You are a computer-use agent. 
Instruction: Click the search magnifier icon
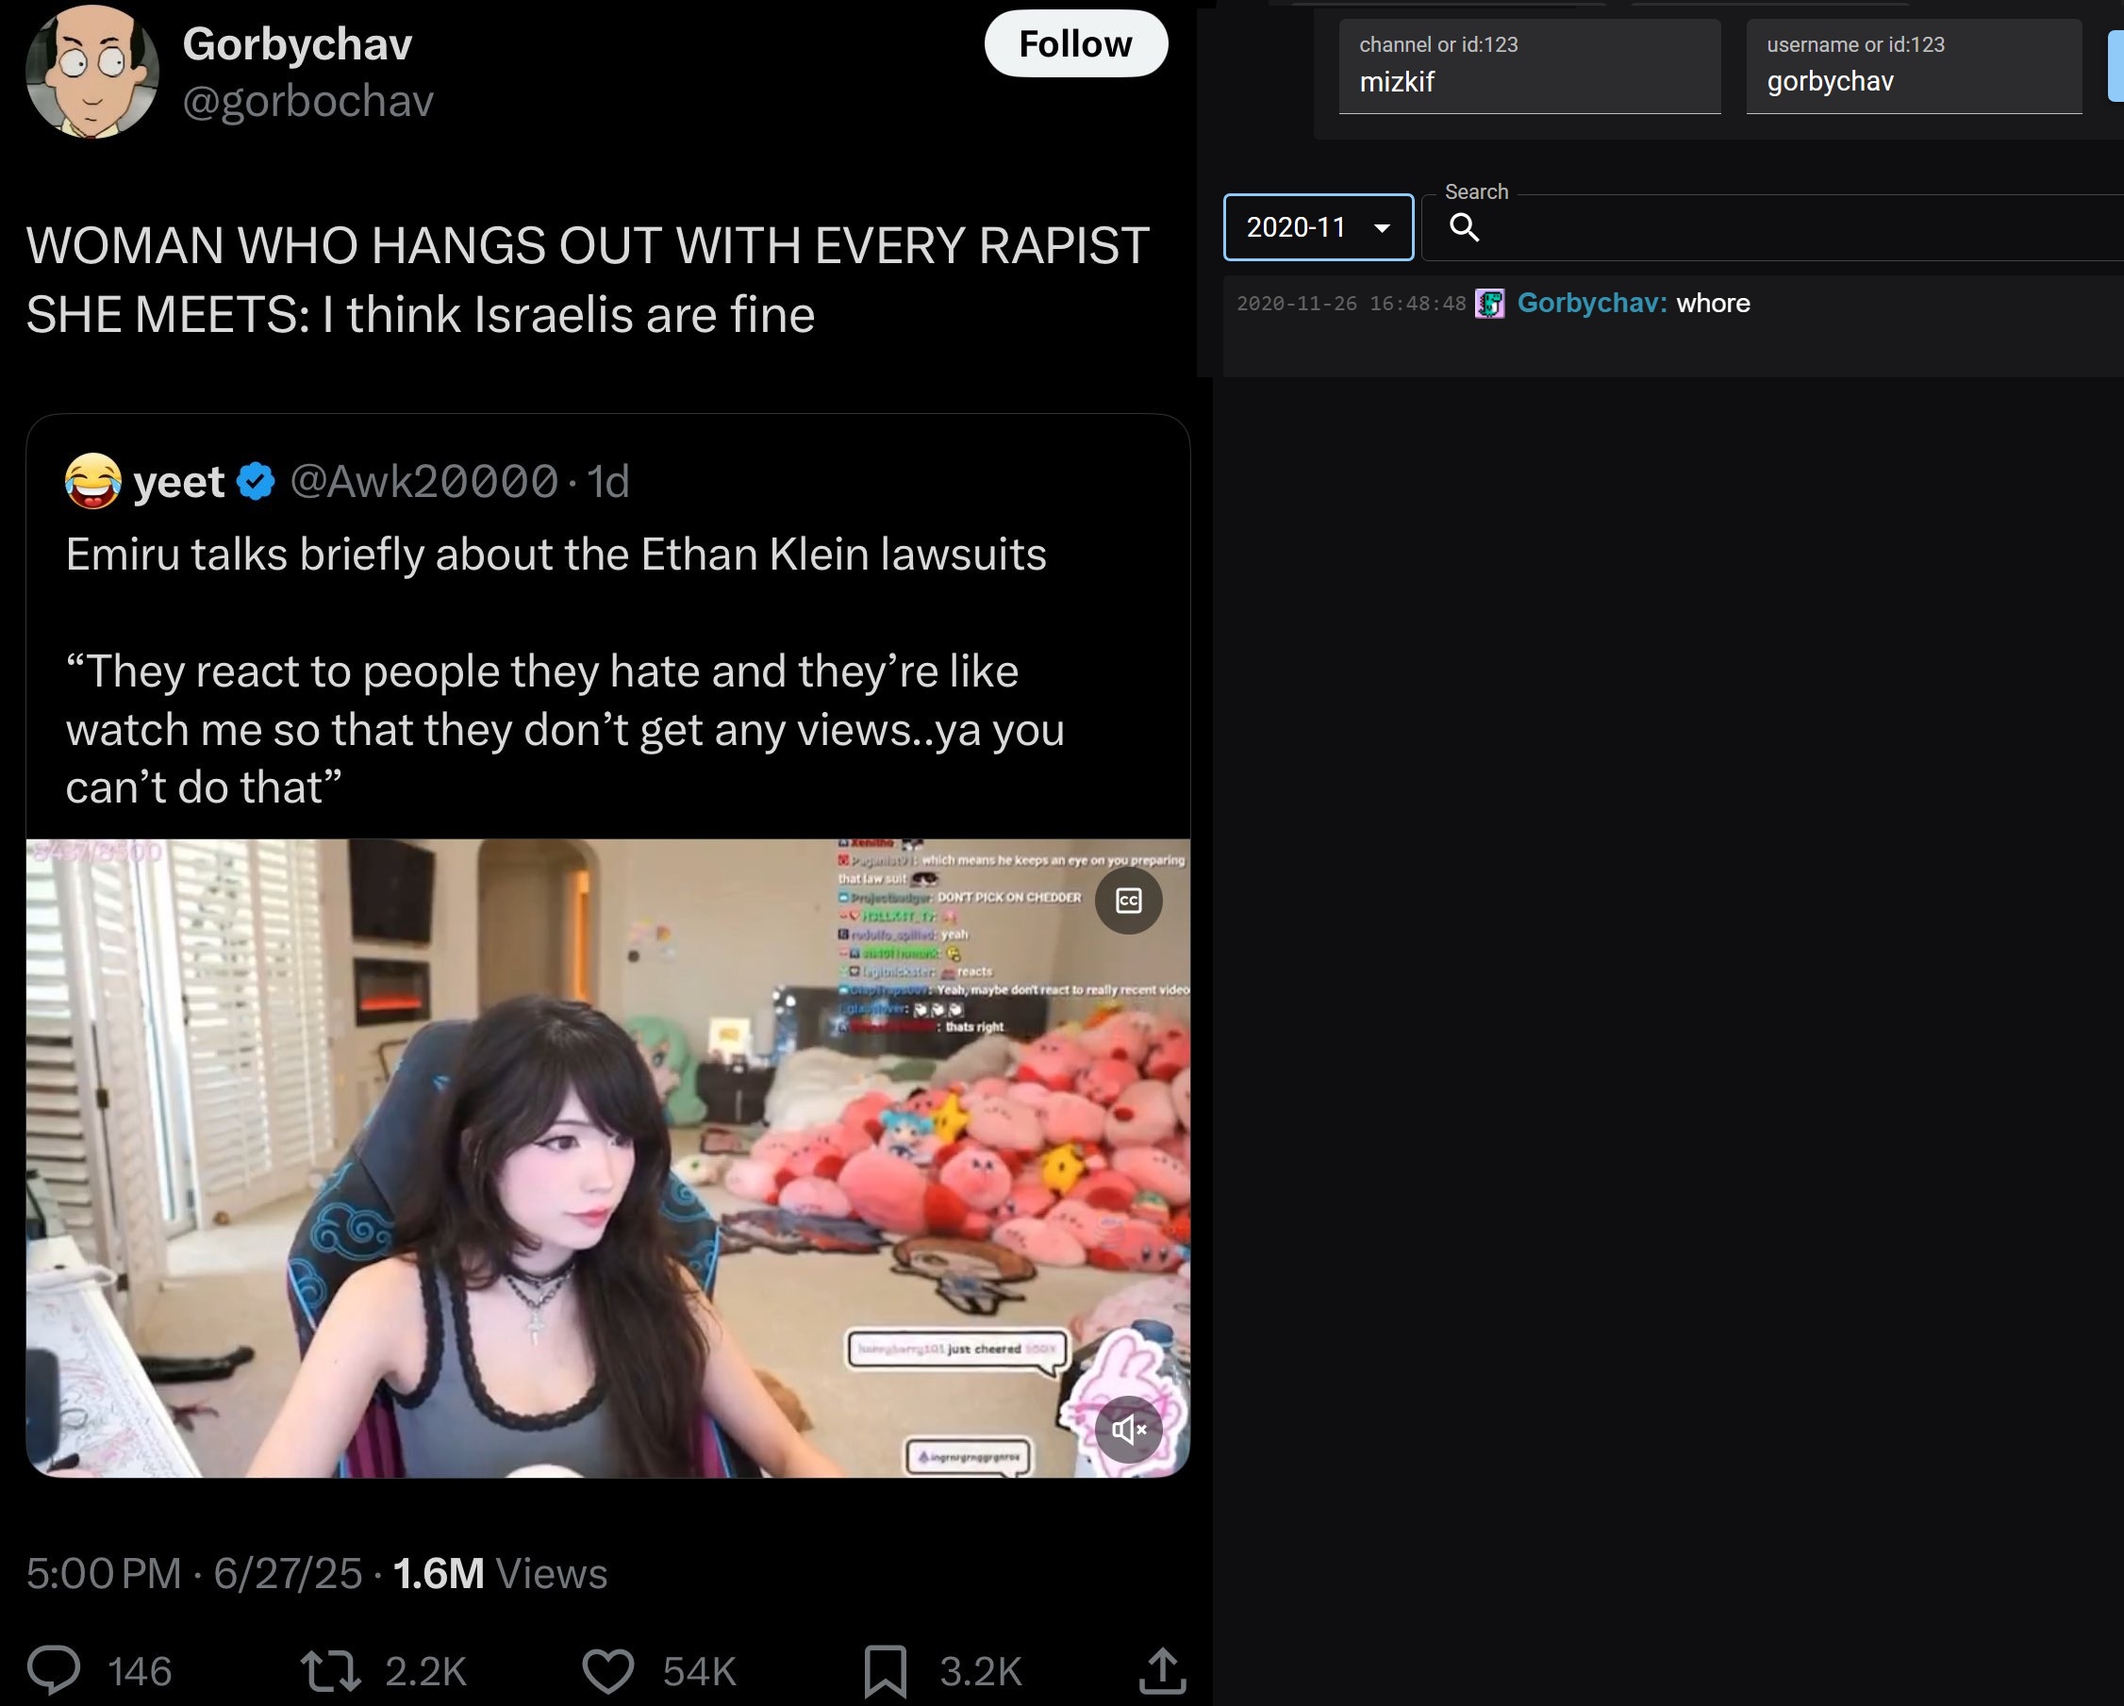1465,227
